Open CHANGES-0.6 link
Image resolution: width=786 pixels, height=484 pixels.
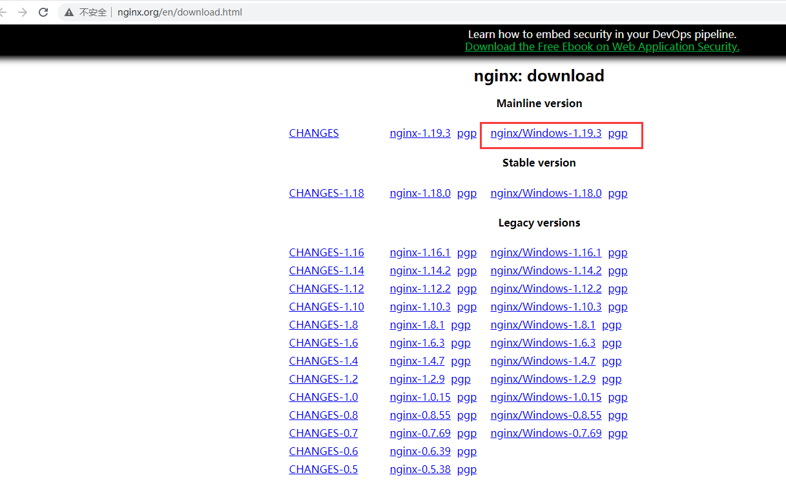coord(323,451)
